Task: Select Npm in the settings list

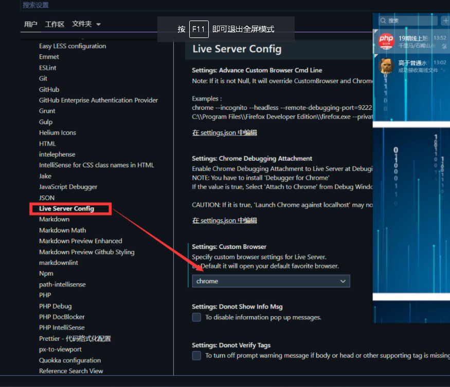Action: [46, 273]
